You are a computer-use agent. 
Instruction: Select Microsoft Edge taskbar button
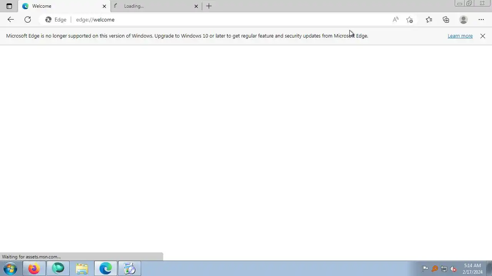[106, 269]
